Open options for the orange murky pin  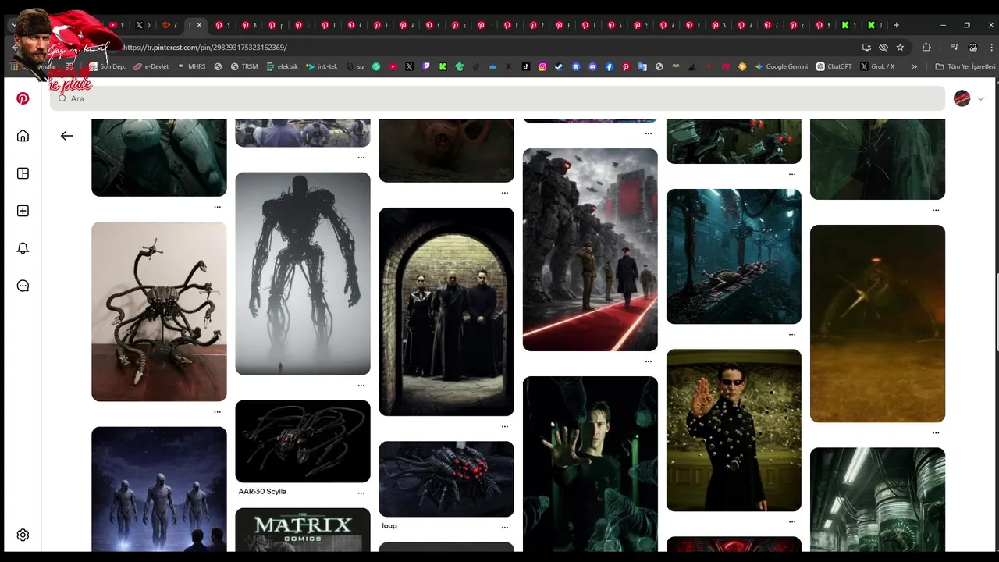935,432
